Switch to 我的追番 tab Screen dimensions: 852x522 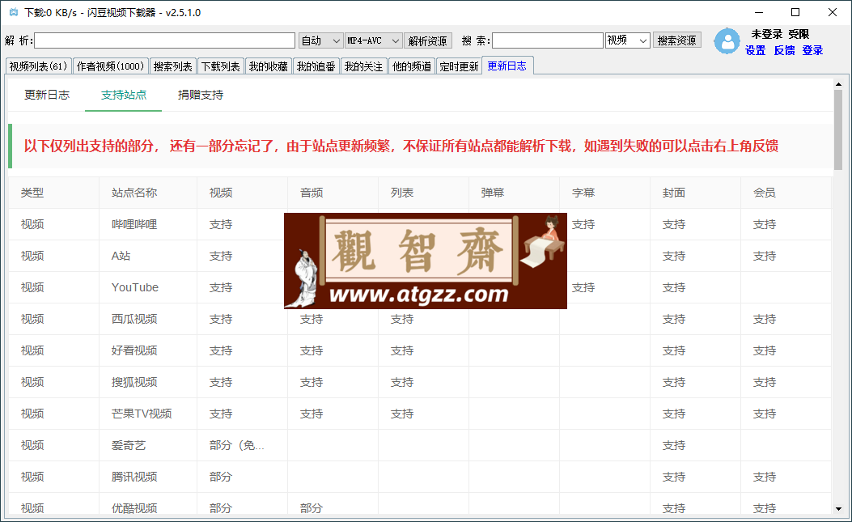pos(316,66)
